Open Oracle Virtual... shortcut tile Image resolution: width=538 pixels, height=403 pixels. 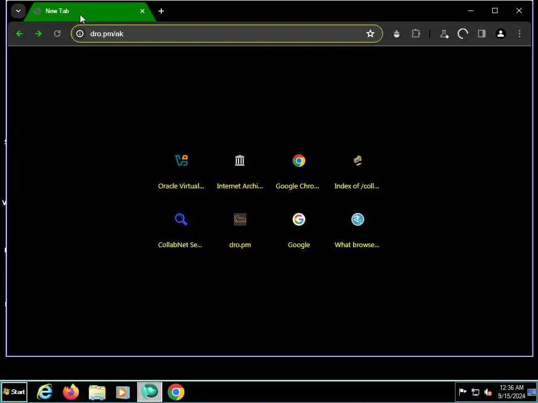[181, 172]
